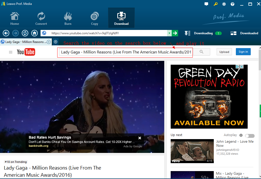Show Autoplay info tooltip icon

point(241,135)
